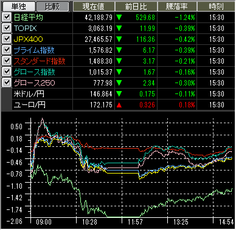Toggle the グロース250 checkbox
Image resolution: width=236 pixels, height=230 pixels.
(7, 83)
